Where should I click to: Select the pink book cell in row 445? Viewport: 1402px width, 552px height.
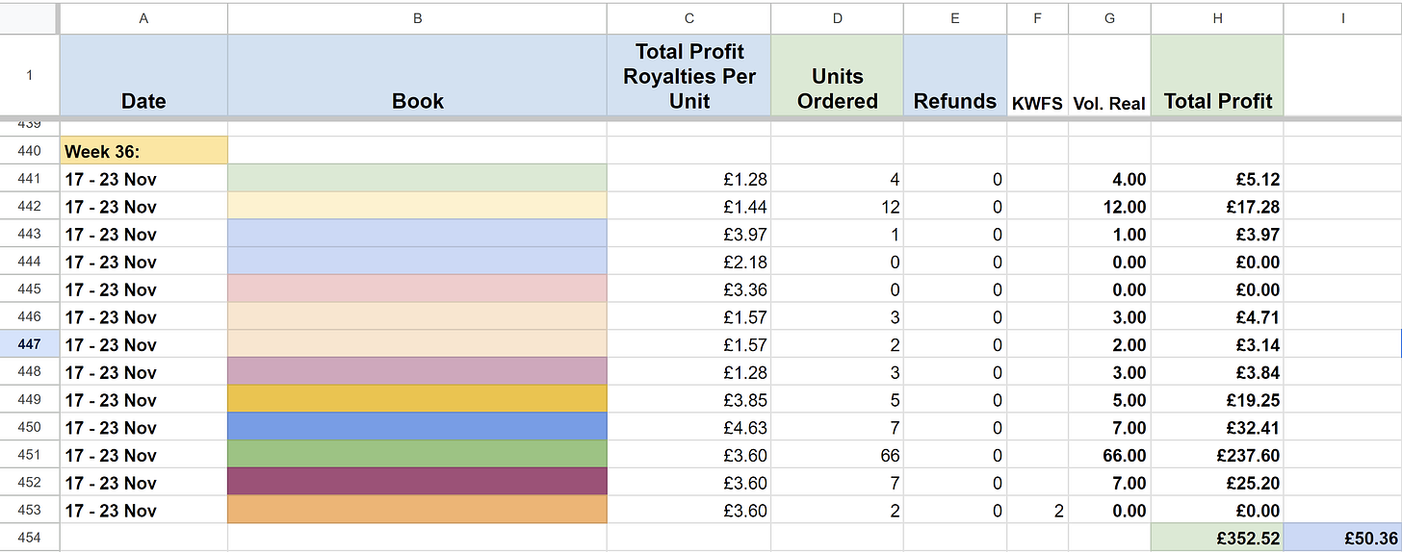417,289
